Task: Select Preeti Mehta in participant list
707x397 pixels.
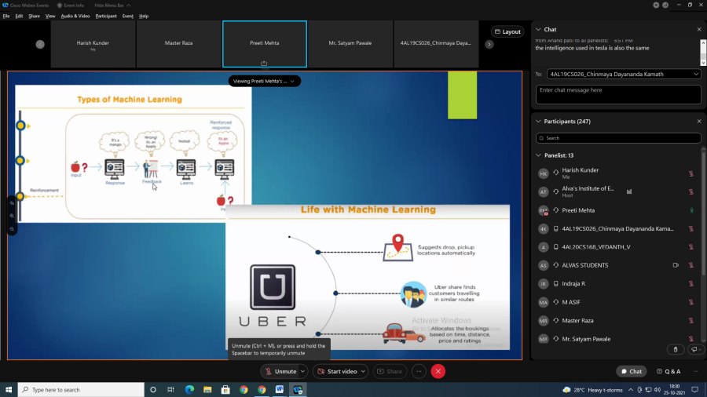Action: point(617,210)
